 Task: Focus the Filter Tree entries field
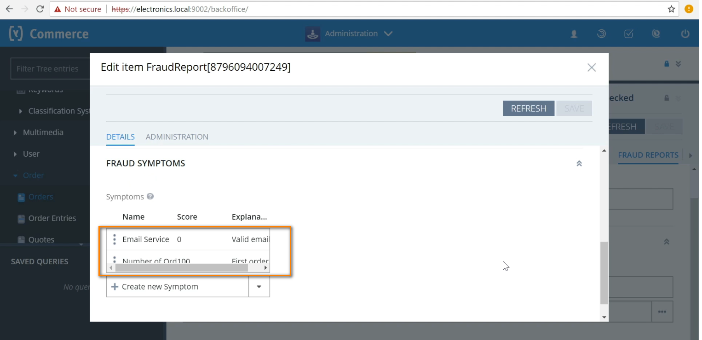pos(50,68)
